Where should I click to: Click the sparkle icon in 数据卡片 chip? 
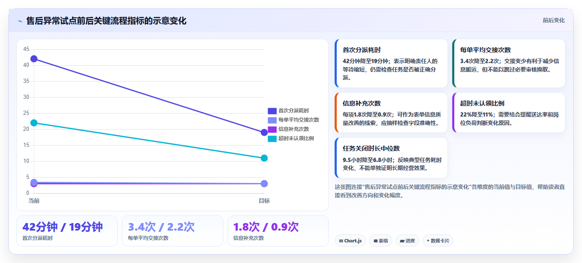[x=428, y=241]
